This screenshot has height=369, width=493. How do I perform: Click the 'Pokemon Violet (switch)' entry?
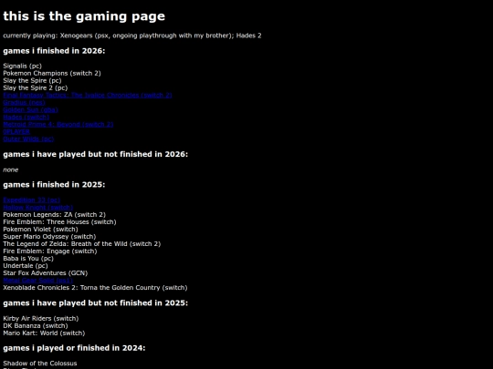[40, 229]
